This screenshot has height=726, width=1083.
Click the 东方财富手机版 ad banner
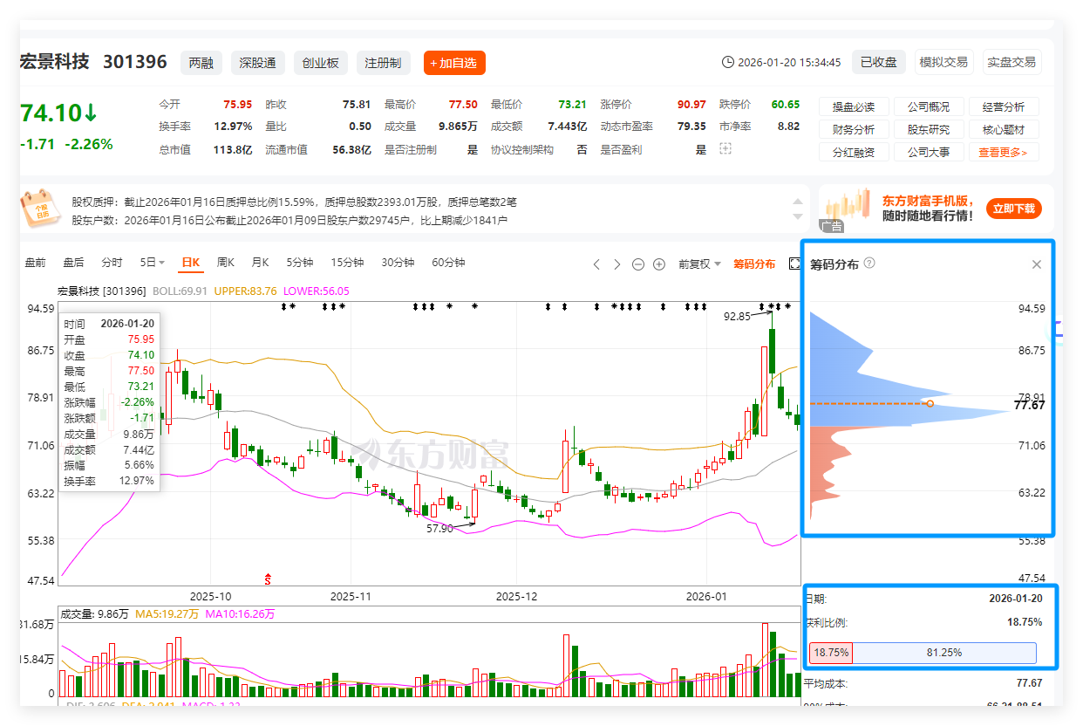click(937, 209)
